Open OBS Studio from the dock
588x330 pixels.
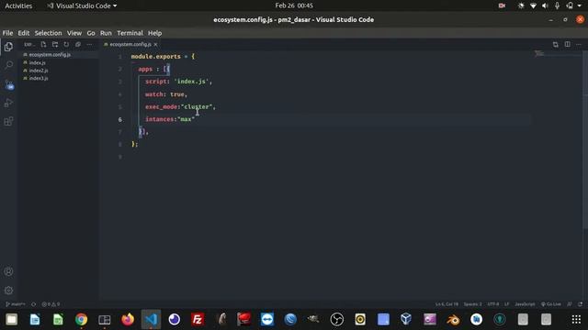337,319
